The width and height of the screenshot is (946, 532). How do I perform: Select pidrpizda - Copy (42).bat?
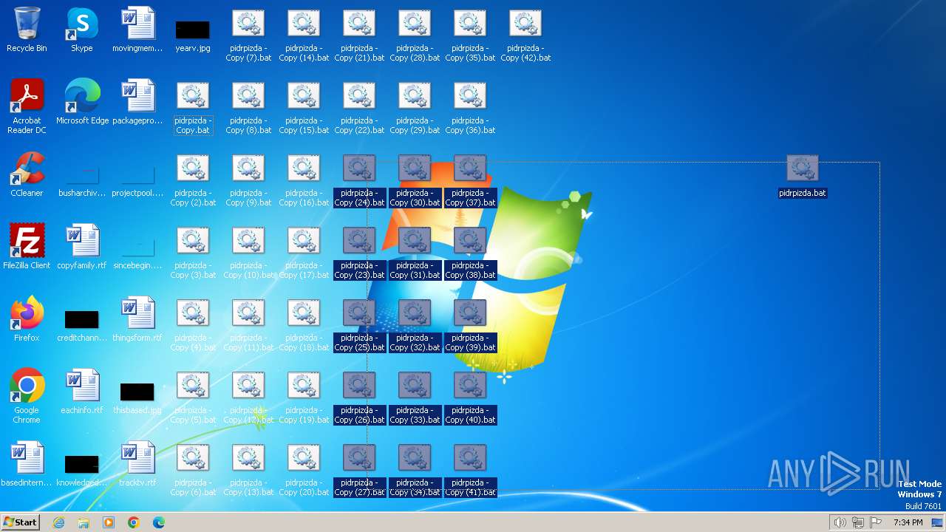pyautogui.click(x=525, y=35)
